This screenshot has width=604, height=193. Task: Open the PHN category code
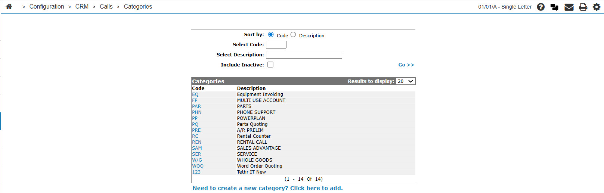click(196, 112)
